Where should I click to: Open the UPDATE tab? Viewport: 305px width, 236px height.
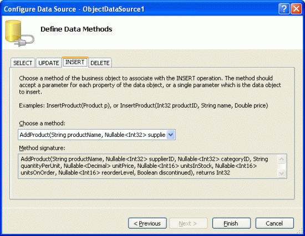tap(49, 63)
